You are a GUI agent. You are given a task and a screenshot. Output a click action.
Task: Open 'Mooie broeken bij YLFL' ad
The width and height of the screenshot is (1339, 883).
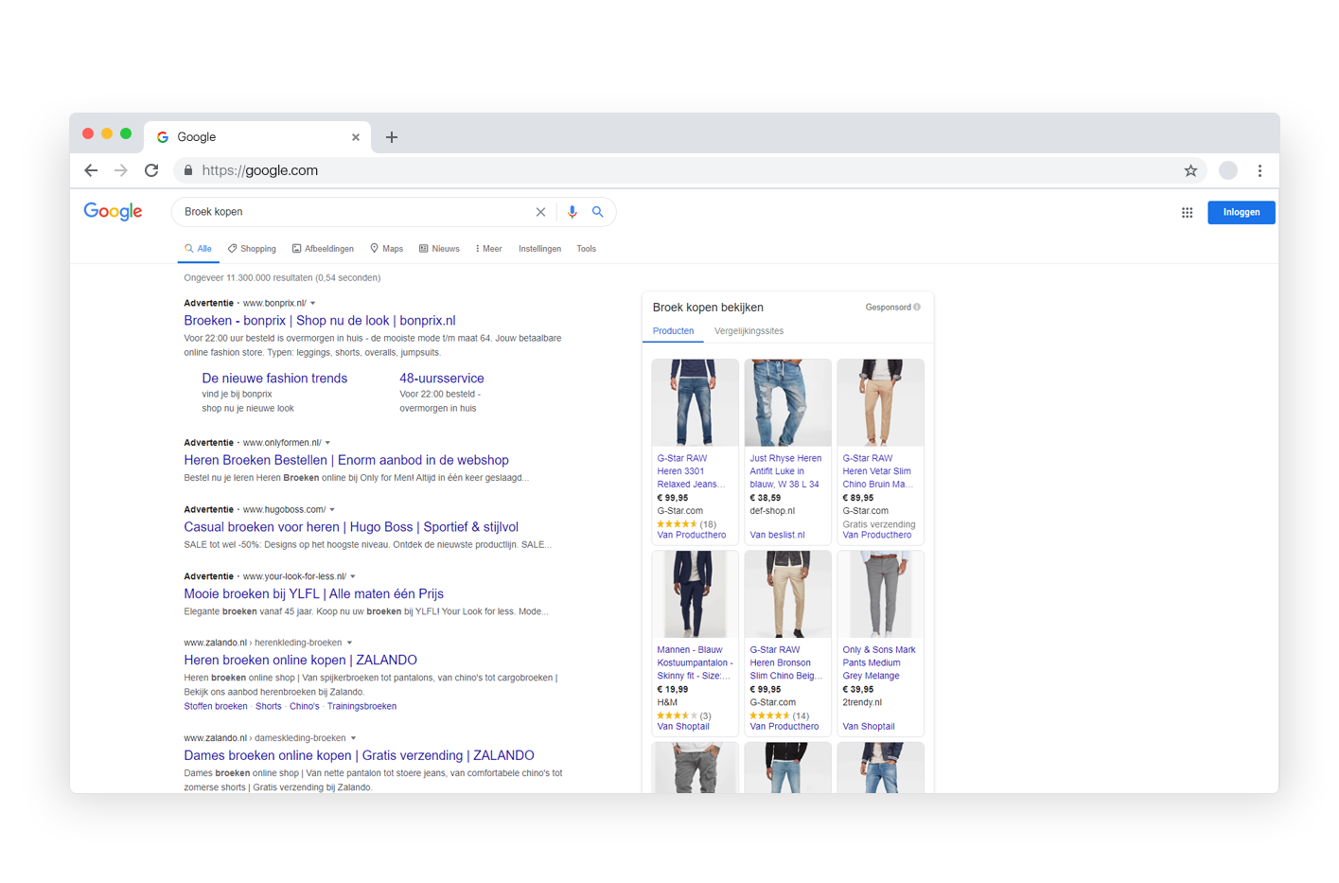[x=313, y=593]
